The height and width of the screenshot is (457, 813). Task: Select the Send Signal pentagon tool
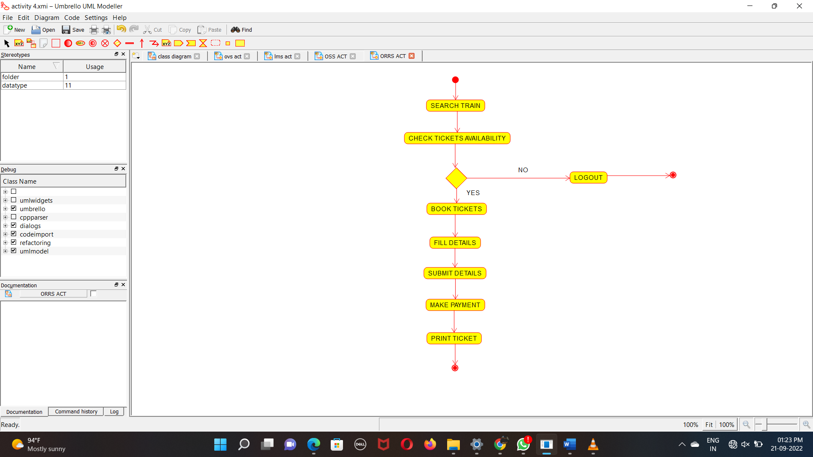point(179,43)
